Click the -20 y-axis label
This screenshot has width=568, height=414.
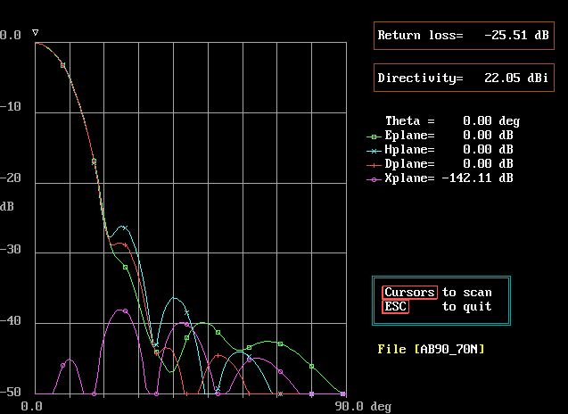pyautogui.click(x=11, y=178)
